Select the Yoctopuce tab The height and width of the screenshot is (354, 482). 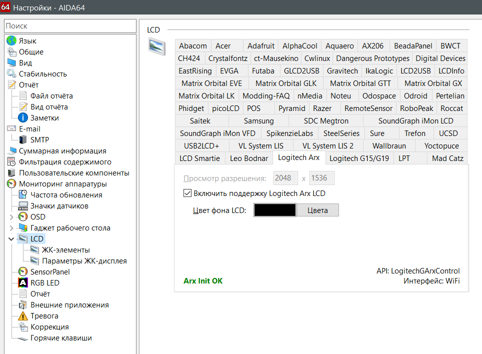pyautogui.click(x=441, y=146)
